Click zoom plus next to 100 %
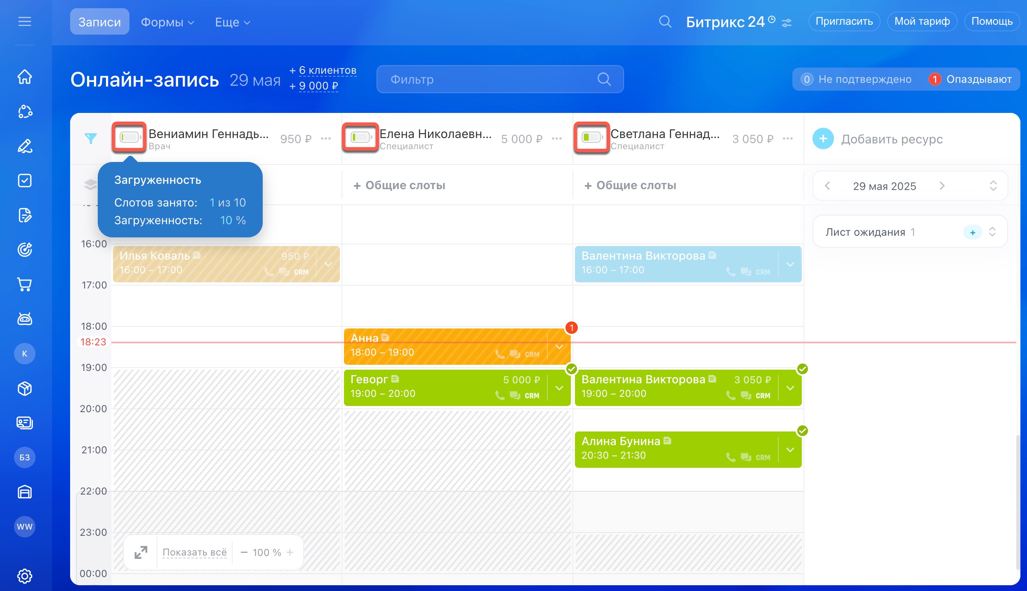 coord(290,552)
